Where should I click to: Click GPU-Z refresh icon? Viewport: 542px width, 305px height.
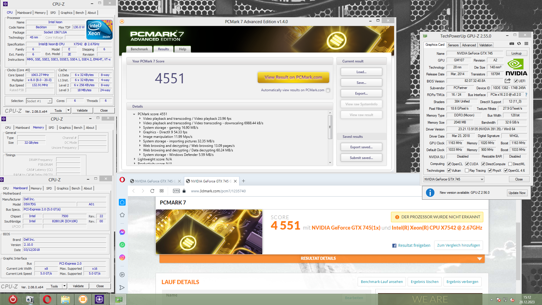click(519, 44)
